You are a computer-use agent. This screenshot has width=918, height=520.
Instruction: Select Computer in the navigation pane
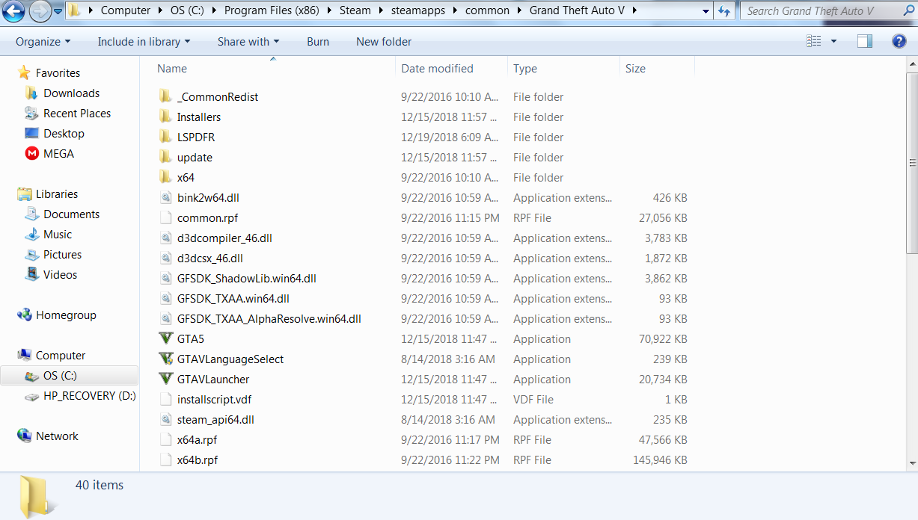[61, 355]
